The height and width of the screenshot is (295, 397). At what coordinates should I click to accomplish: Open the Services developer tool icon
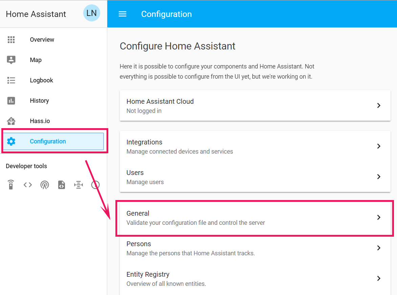tap(11, 185)
